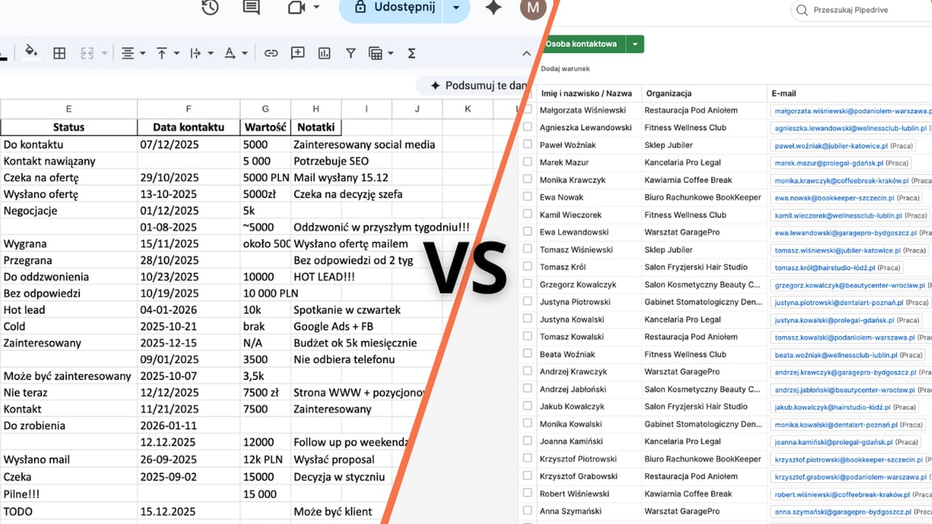Pick the fill color bucket

pyautogui.click(x=31, y=52)
